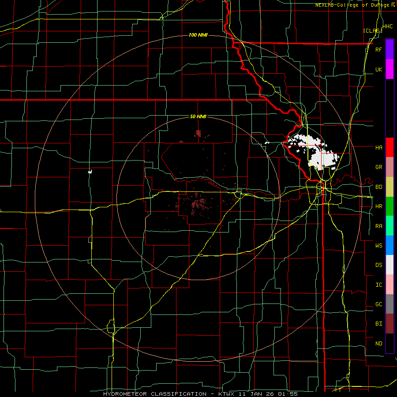397x397 pixels.
Task: Click the magenta UK legend color swatch
Action: pyautogui.click(x=390, y=69)
